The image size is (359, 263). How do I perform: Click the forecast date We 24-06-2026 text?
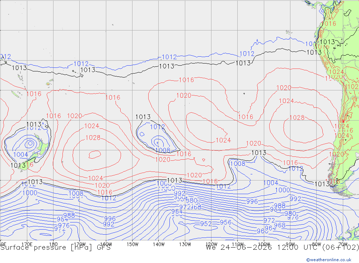click(239, 248)
